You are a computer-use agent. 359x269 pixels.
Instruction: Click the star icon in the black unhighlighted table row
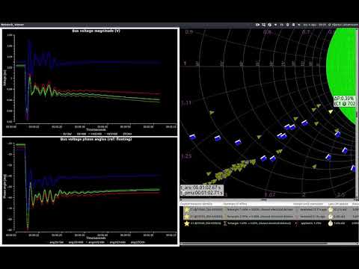click(187, 223)
